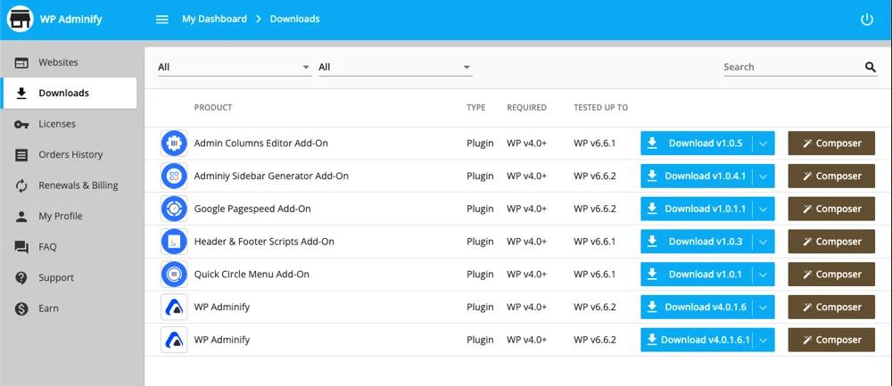Select the Downloads menu item
The height and width of the screenshot is (386, 892).
70,94
